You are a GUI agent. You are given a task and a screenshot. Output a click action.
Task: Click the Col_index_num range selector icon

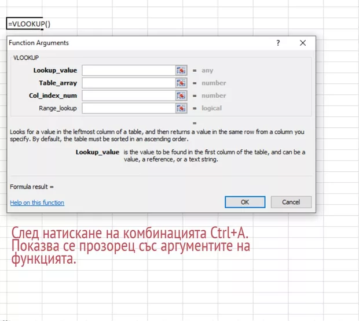coord(181,95)
